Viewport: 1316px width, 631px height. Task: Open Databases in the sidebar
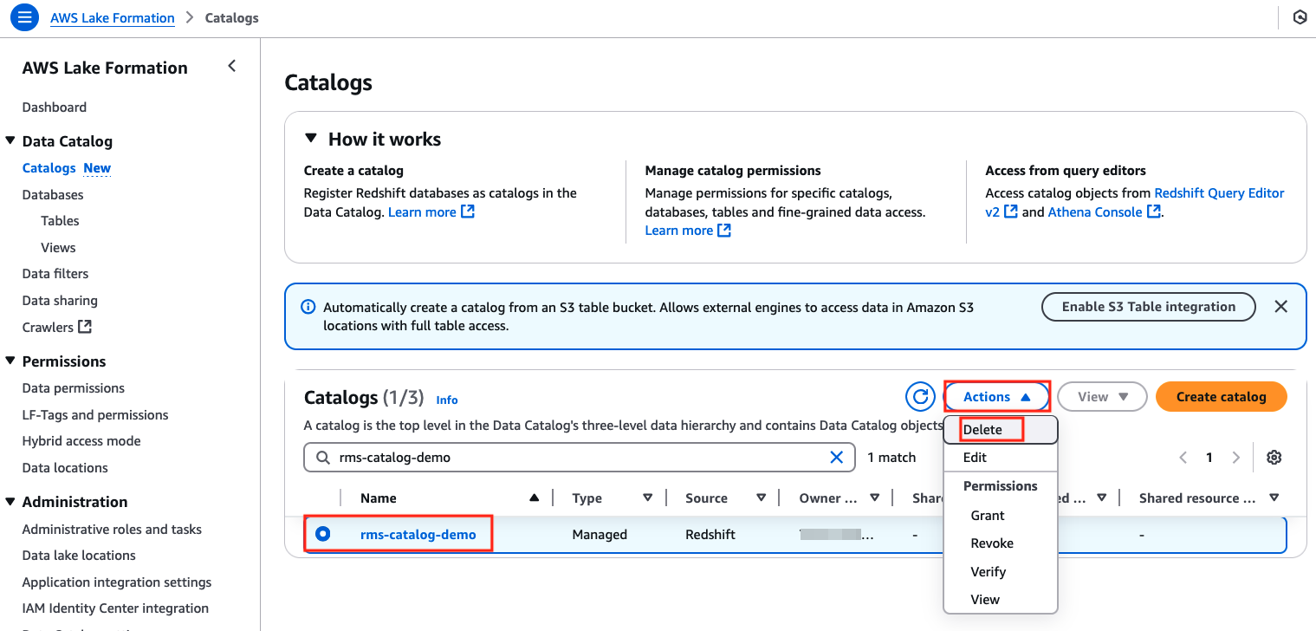coord(53,195)
